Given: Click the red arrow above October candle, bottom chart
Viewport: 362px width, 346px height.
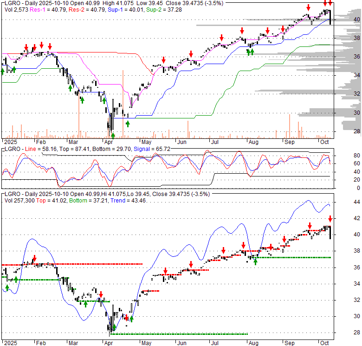Looking at the screenshot, I should point(330,219).
